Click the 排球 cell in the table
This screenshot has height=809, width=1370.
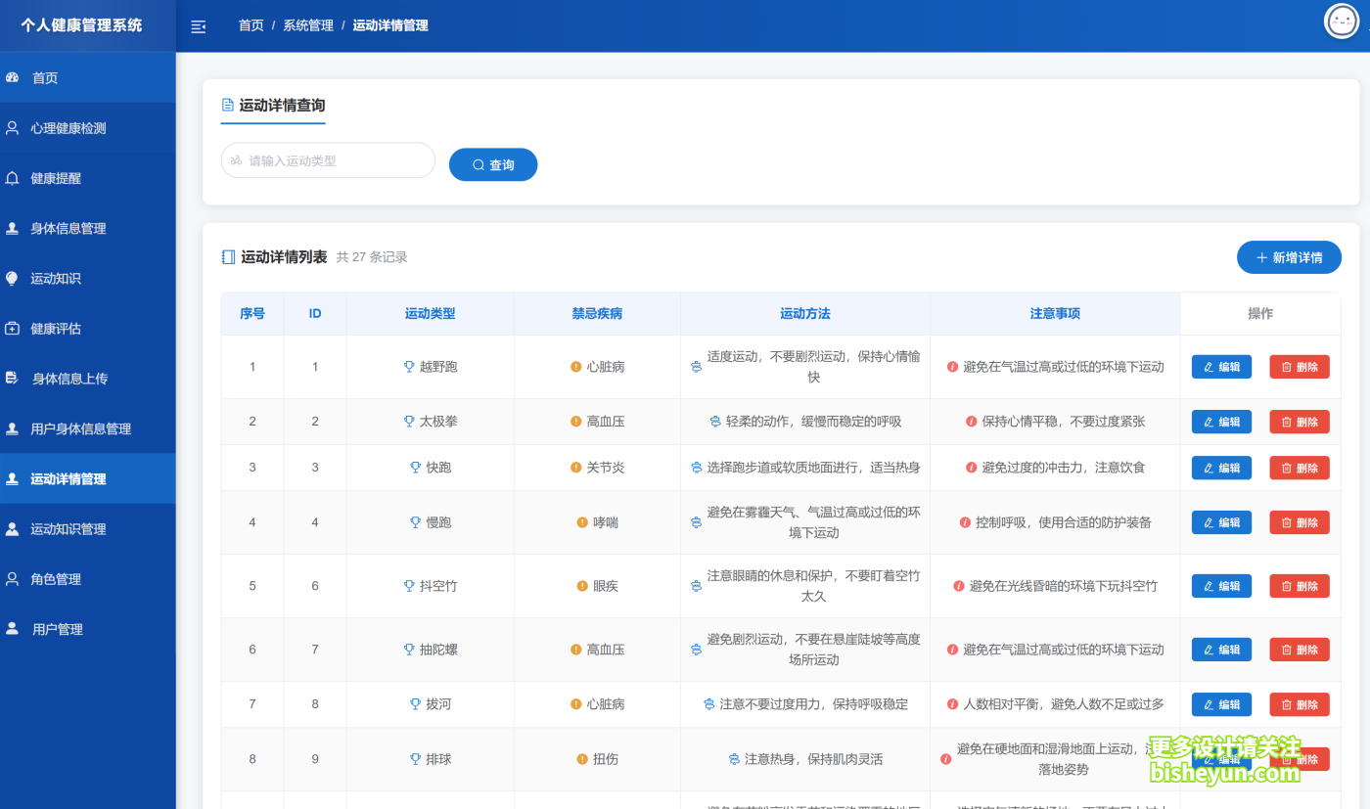(431, 759)
